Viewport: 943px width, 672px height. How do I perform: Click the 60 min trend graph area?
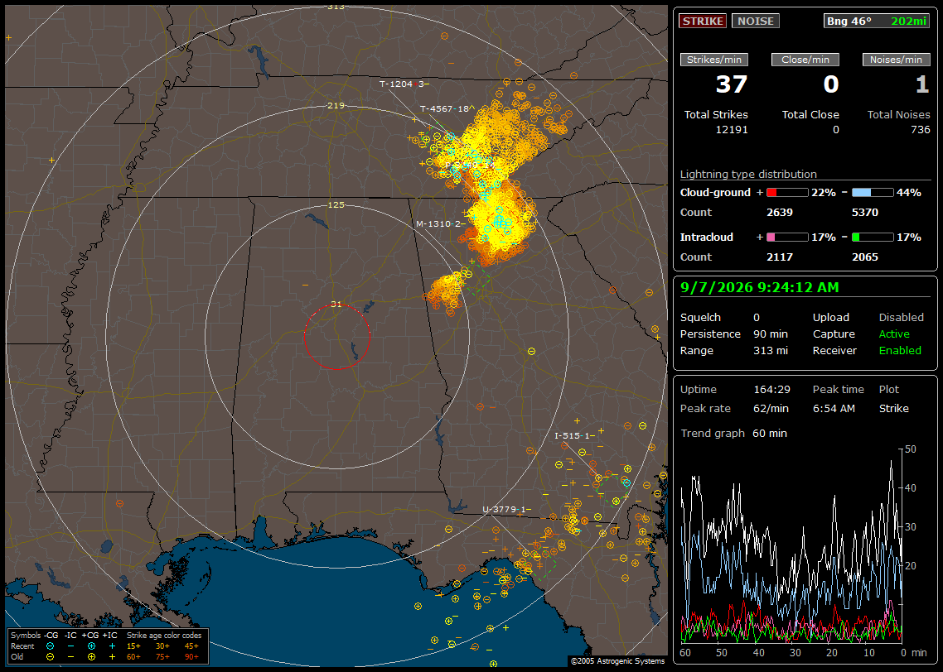791,545
